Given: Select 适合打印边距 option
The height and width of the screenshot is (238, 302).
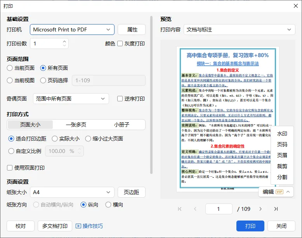Looking at the screenshot, I should (x=11, y=139).
